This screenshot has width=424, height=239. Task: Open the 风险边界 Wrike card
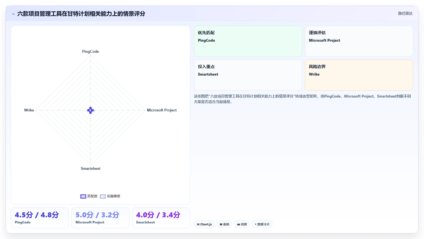point(359,75)
